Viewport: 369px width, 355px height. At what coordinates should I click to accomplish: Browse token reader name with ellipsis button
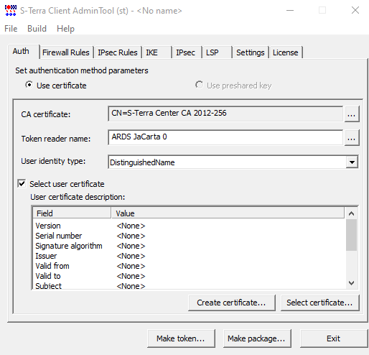click(352, 138)
